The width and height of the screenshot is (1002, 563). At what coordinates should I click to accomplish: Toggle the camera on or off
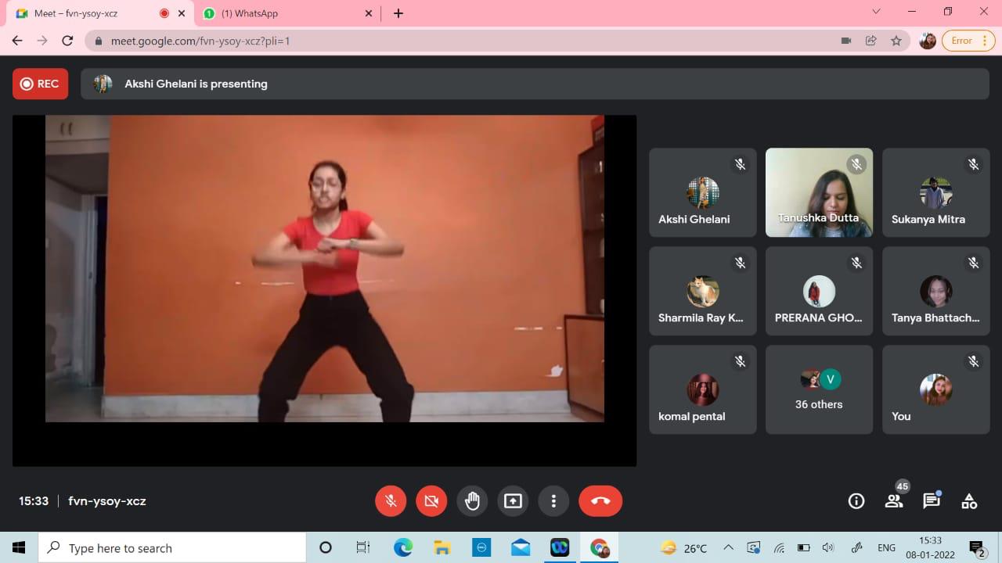click(x=431, y=501)
